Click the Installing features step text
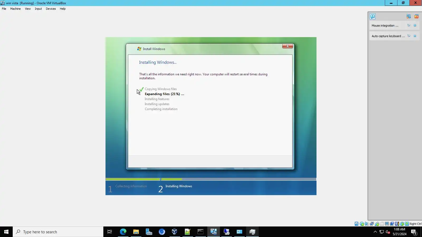 click(157, 99)
